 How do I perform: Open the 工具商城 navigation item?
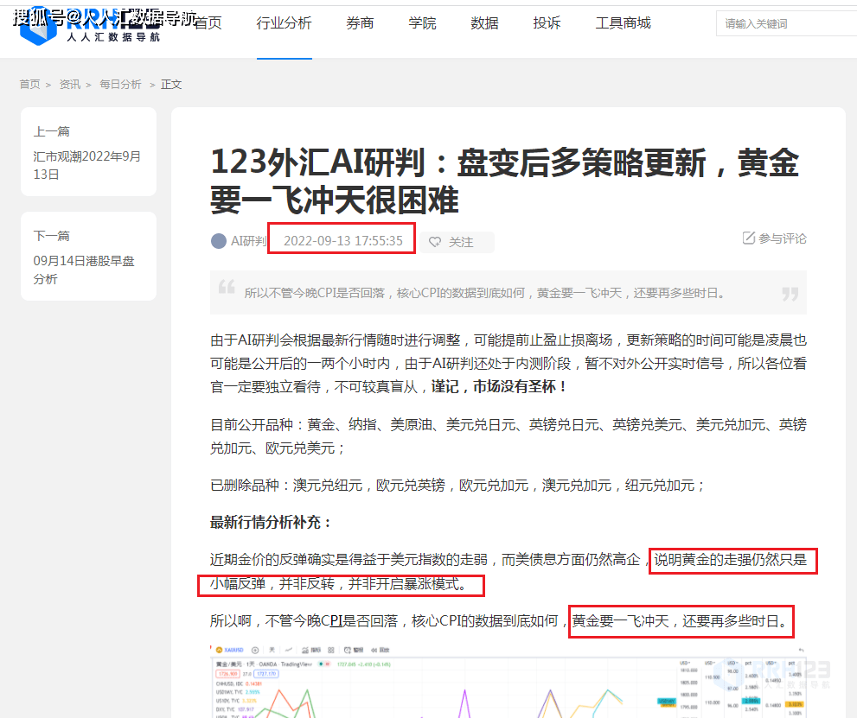623,23
